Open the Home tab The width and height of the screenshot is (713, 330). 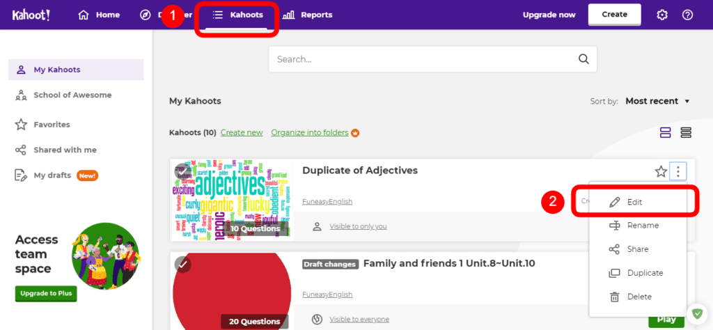(99, 15)
